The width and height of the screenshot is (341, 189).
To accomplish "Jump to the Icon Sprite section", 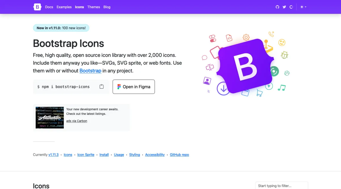I will click(x=86, y=155).
